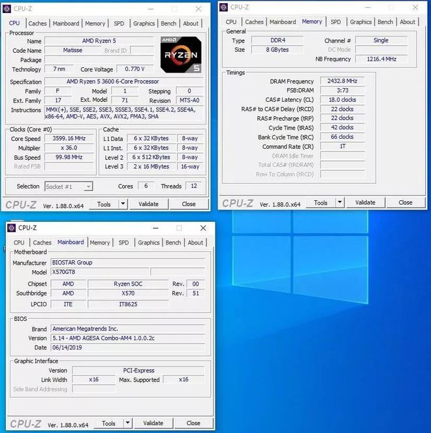Open Mainboard tab in Memory window
The width and height of the screenshot is (431, 433).
point(283,22)
